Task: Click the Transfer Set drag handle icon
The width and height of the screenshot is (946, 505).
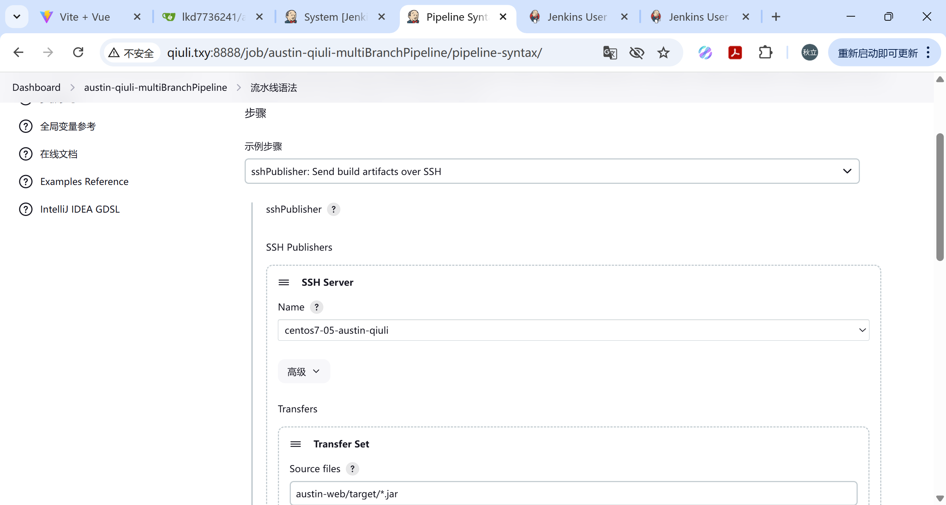Action: pos(295,444)
